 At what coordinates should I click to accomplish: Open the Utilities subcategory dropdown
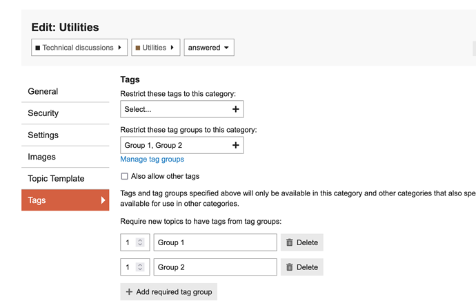tap(155, 48)
